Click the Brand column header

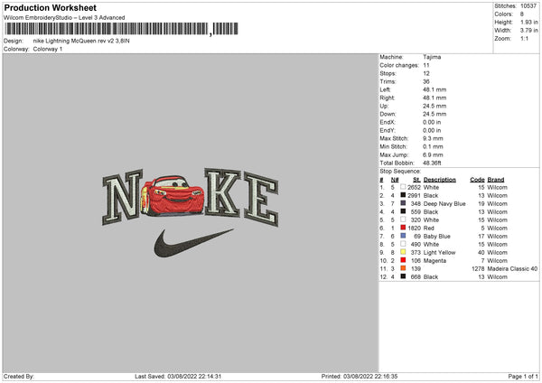click(x=496, y=180)
